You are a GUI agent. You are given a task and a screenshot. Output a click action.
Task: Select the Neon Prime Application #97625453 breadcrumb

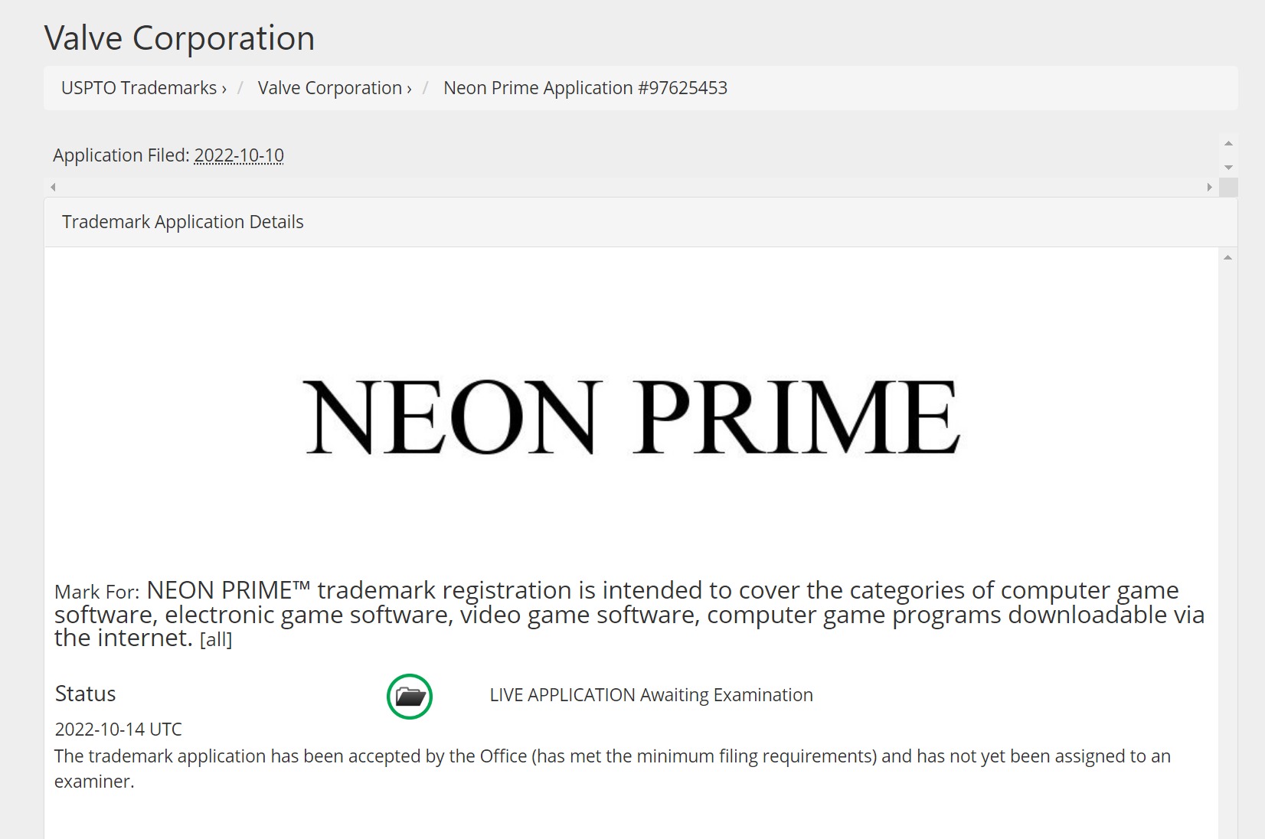pos(584,88)
